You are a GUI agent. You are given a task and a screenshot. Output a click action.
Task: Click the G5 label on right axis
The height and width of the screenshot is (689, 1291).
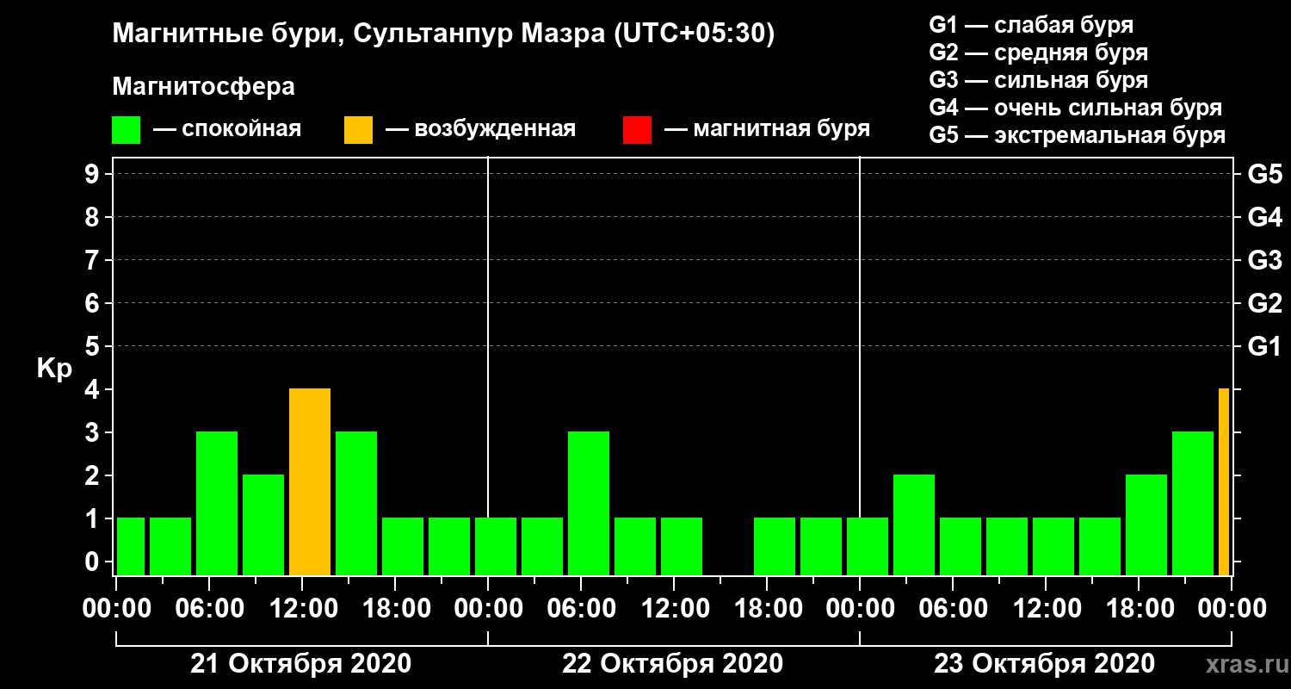coord(1265,174)
